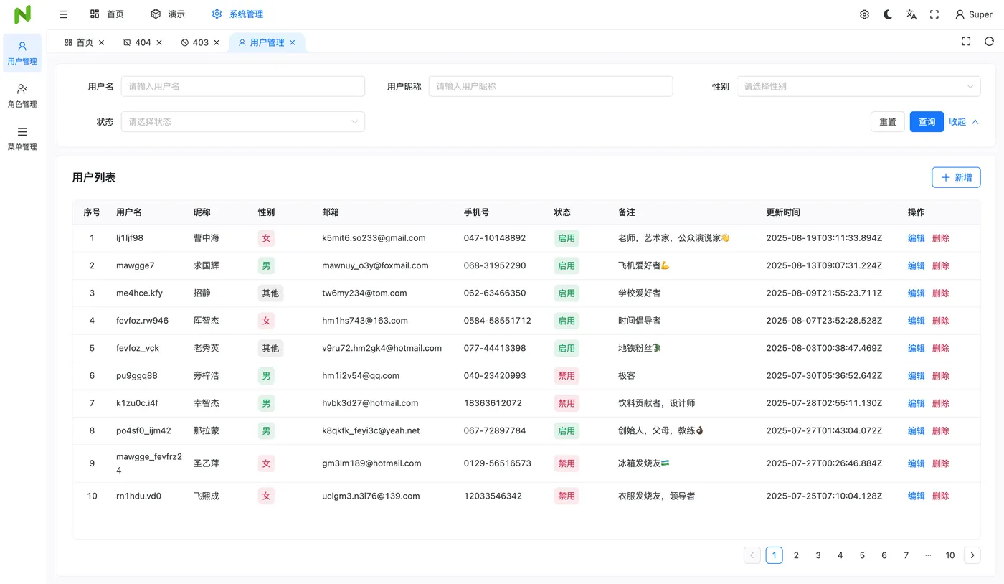This screenshot has height=584, width=1004.
Task: Close the 首页 tab
Action: click(x=101, y=42)
